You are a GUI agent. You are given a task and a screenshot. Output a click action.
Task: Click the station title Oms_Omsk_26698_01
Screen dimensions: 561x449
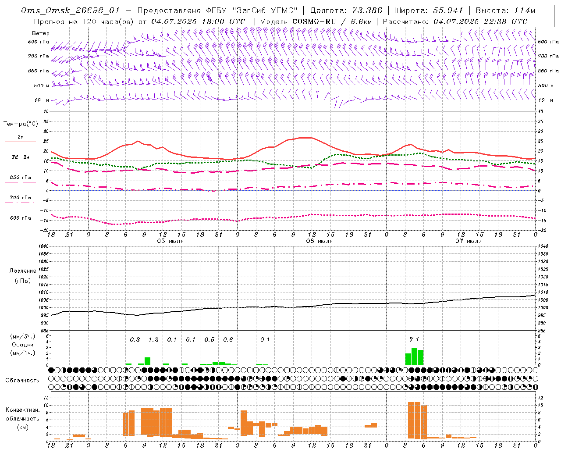coord(70,11)
